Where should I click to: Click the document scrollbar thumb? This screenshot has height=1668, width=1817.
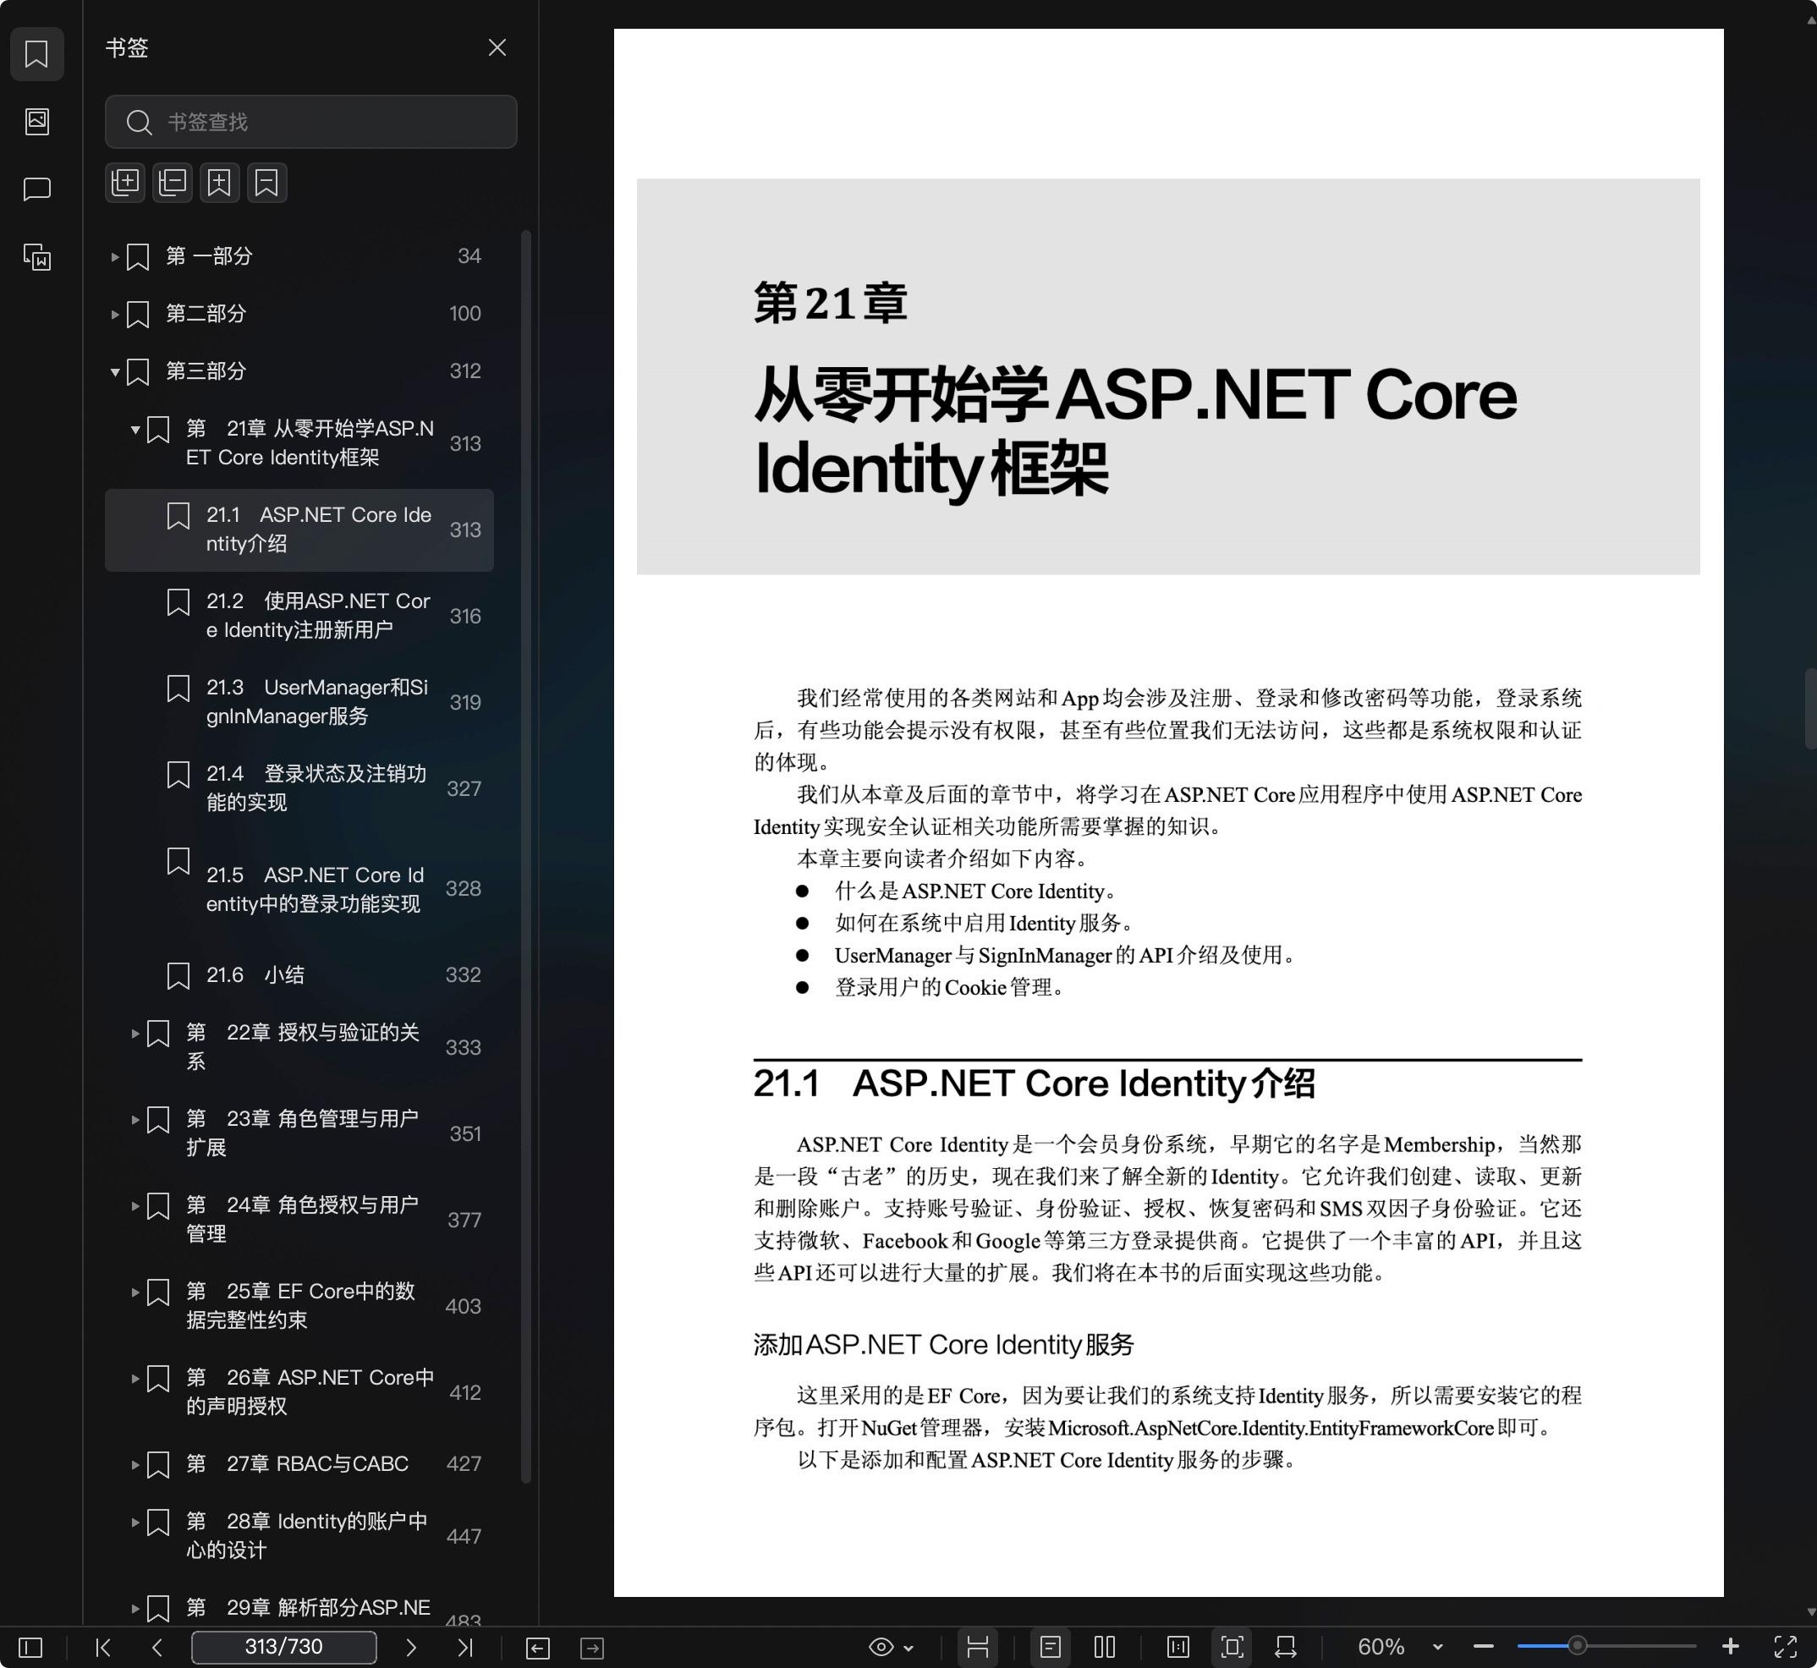[1809, 709]
